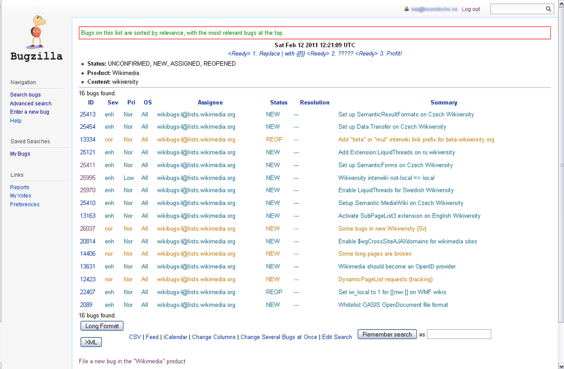Viewport: 564px width, 369px height.
Task: Click summary 'Enable LiquidThreads for Swedish Wikiversity'
Action: (396, 190)
